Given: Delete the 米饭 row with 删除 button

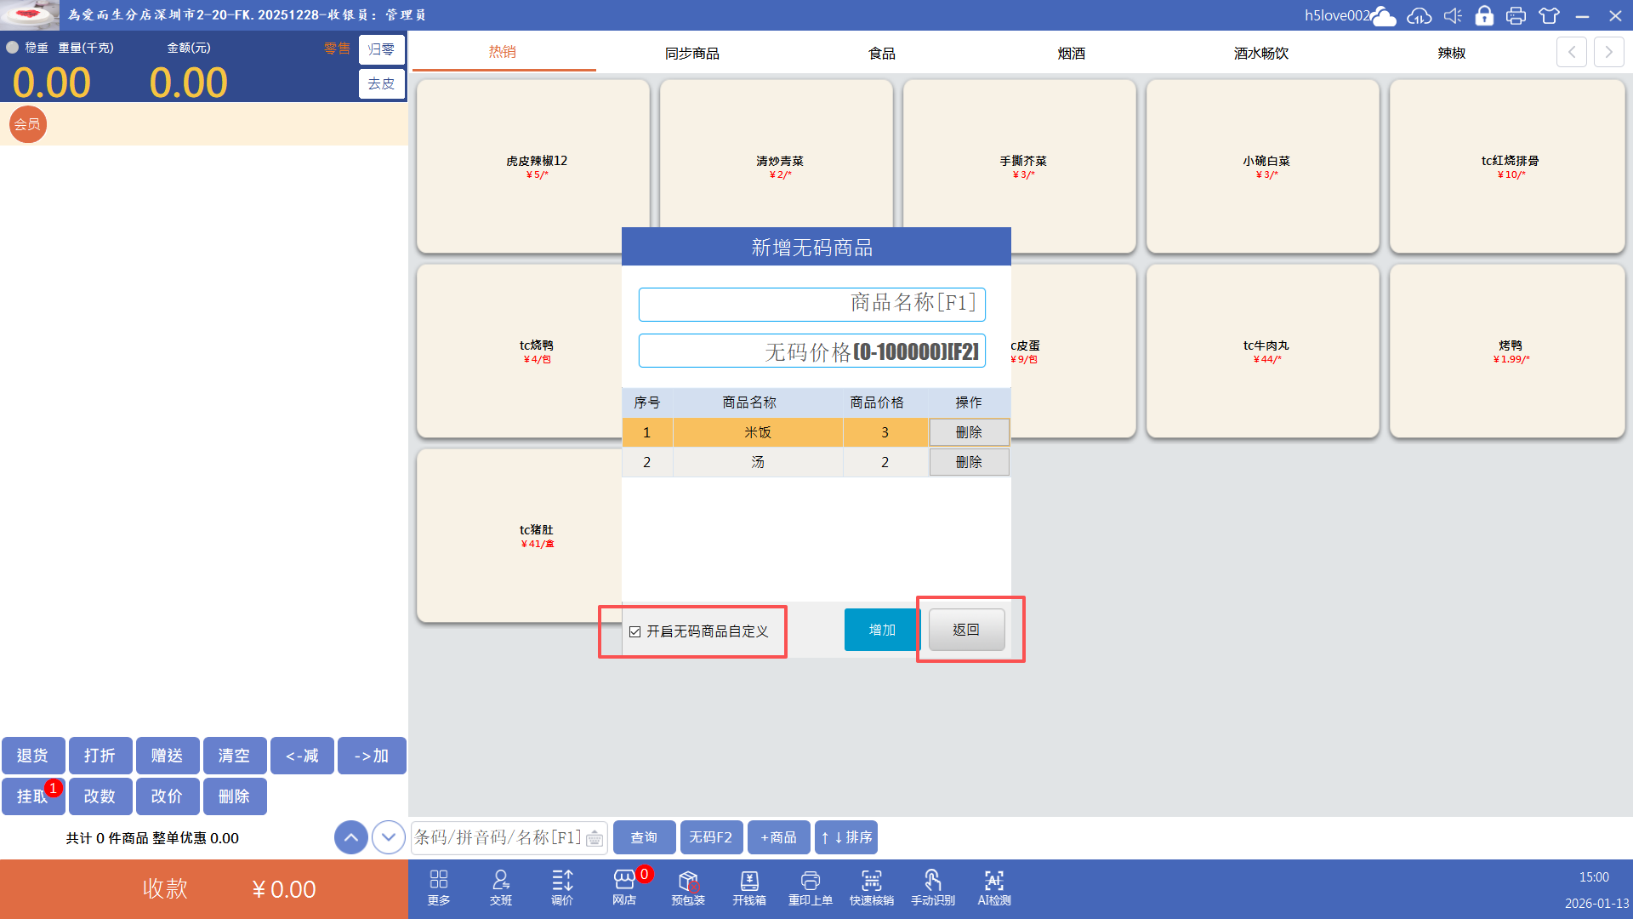Looking at the screenshot, I should [x=969, y=432].
